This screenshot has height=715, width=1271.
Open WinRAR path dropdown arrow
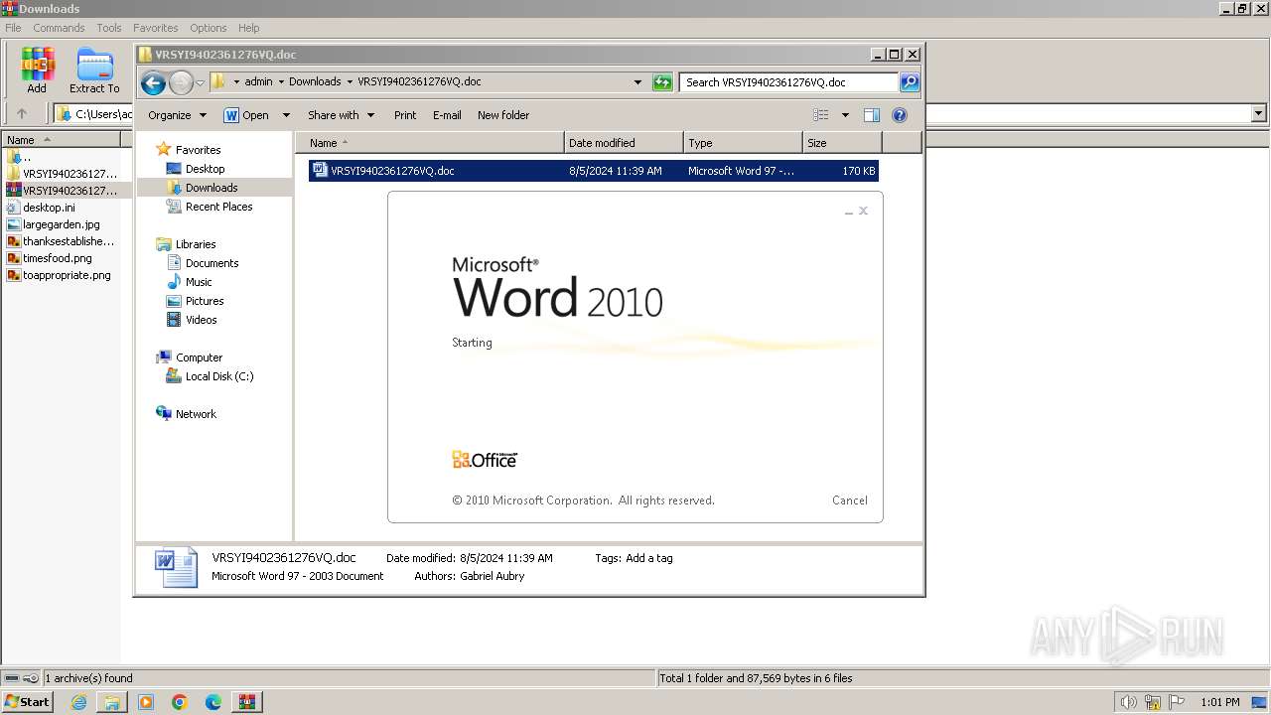pyautogui.click(x=1258, y=113)
